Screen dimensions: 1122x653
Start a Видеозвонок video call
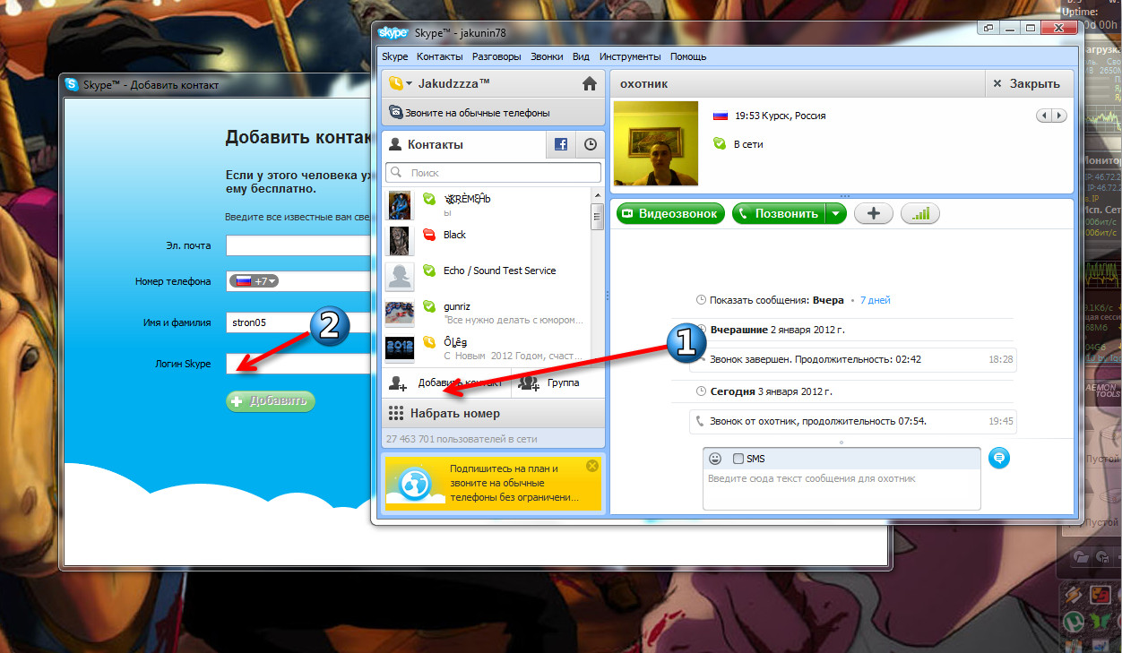[x=670, y=214]
